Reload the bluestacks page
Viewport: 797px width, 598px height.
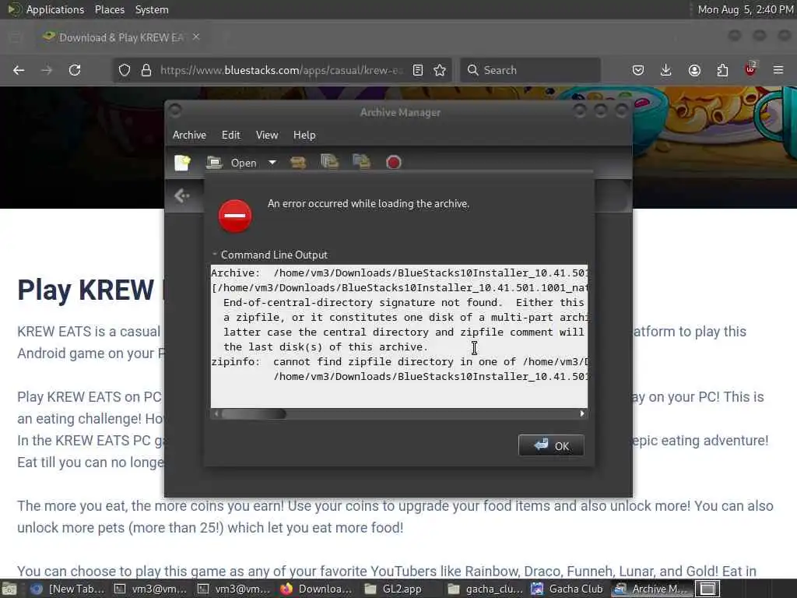75,70
